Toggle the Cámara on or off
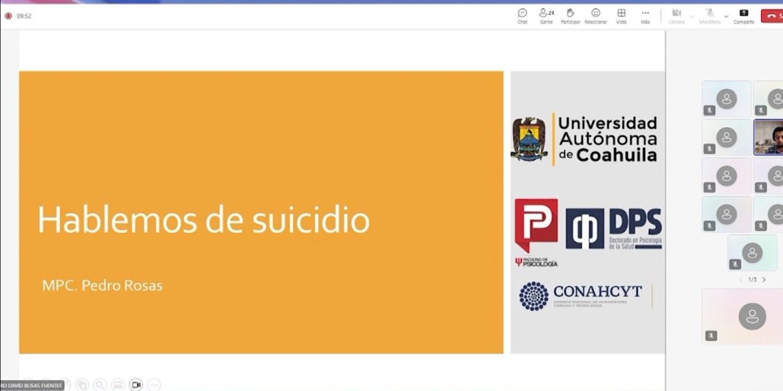The width and height of the screenshot is (783, 391). (677, 16)
